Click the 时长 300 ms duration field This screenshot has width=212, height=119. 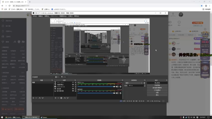tap(136, 85)
